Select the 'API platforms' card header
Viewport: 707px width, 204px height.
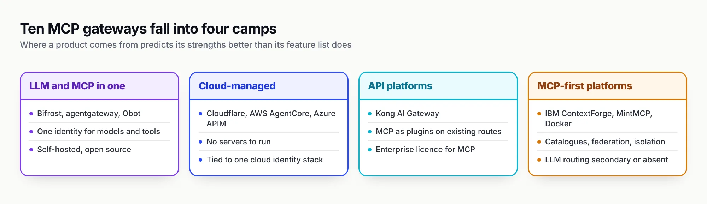[x=438, y=86]
